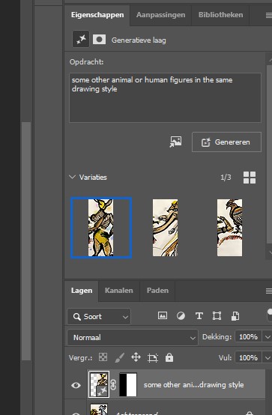Select the first variation thumbnail

[x=101, y=228]
